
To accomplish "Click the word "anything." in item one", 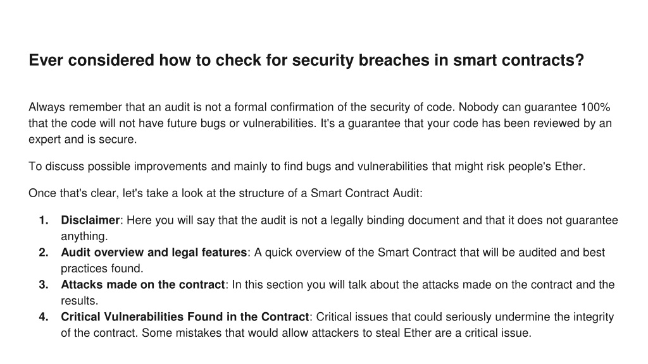I will [x=84, y=236].
